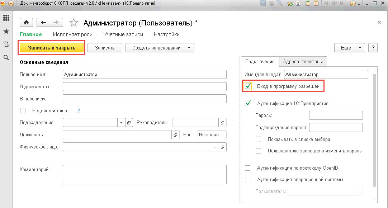Click the Пароль input field

click(x=336, y=115)
